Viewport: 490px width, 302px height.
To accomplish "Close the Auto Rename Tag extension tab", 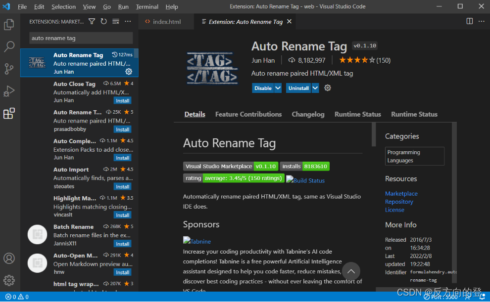I will point(290,22).
